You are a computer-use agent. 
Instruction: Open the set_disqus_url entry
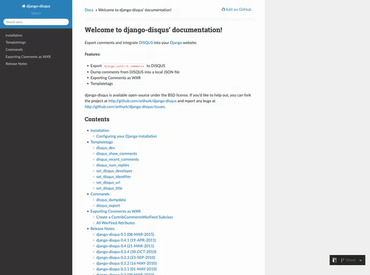[108, 183]
